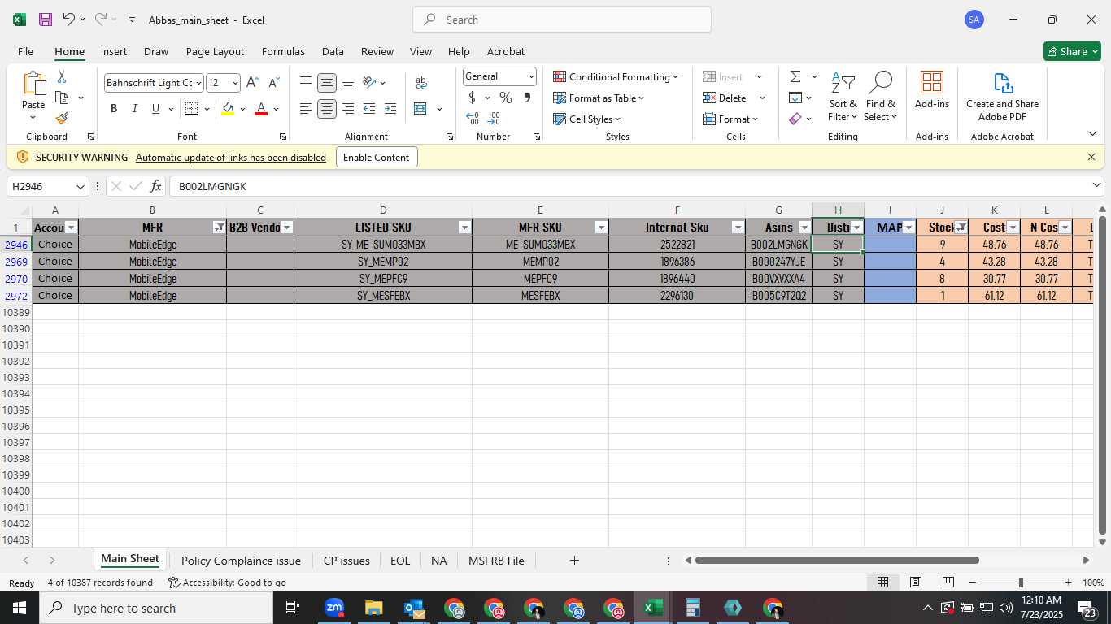1111x624 pixels.
Task: Merge and center the cells
Action: click(420, 109)
